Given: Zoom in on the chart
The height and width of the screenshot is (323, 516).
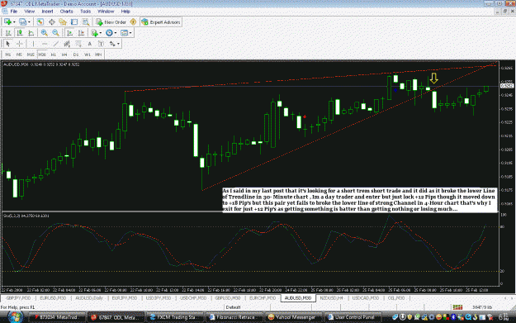Looking at the screenshot, I should [x=44, y=33].
